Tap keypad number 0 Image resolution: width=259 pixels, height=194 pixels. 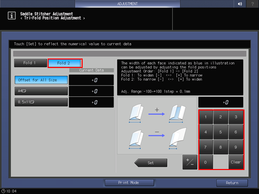coord(206,162)
